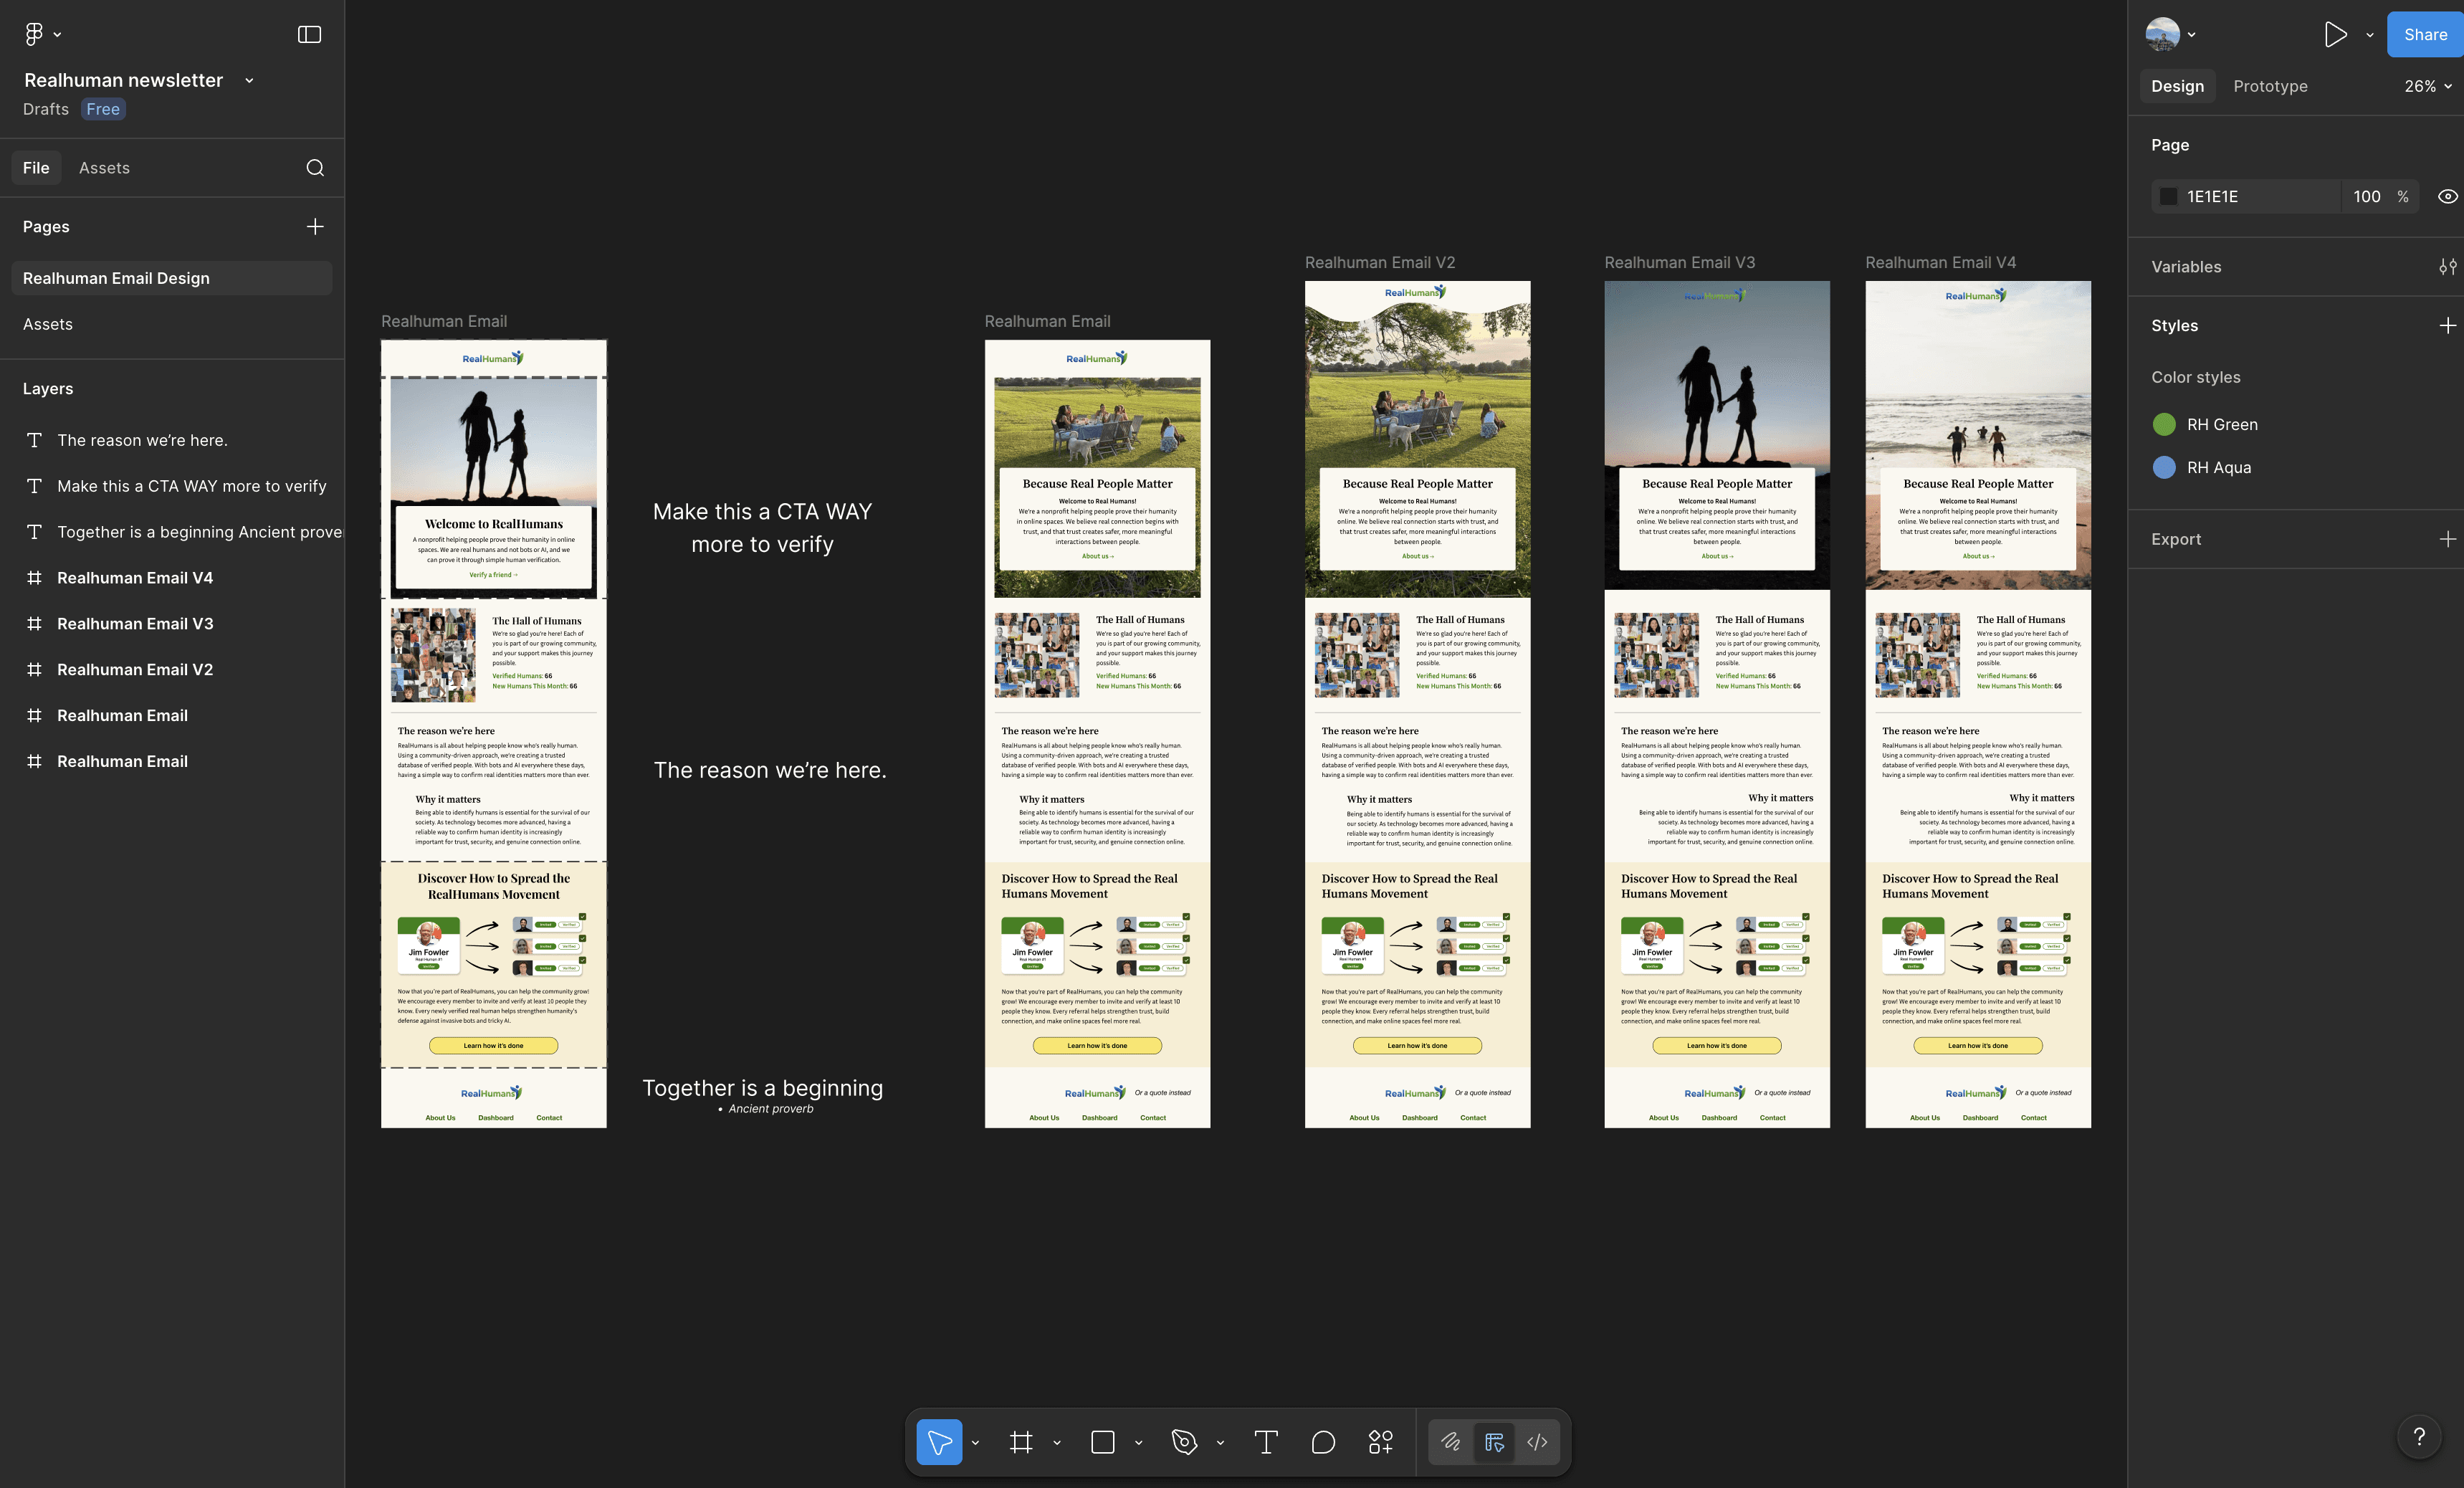Viewport: 2464px width, 1488px height.
Task: Expand present options chevron next to play
Action: click(2369, 35)
